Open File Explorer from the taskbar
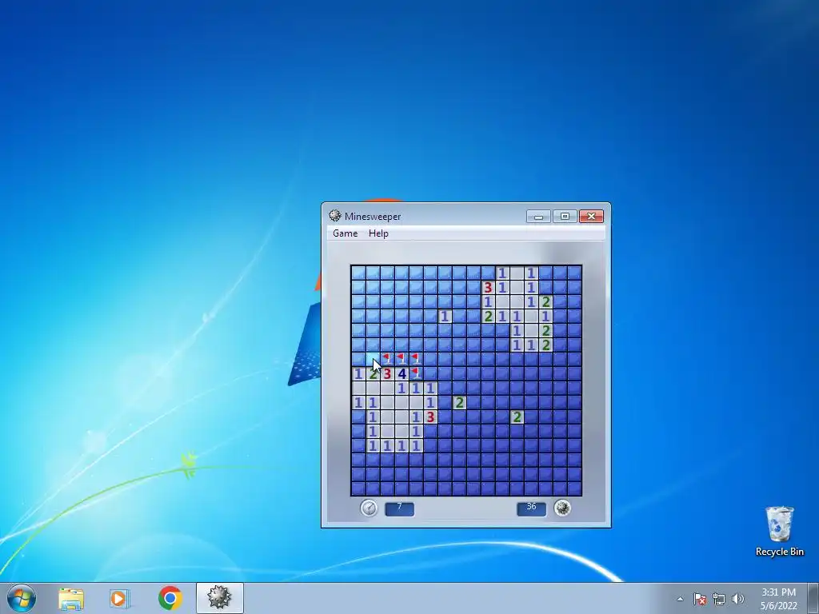Image resolution: width=819 pixels, height=614 pixels. click(70, 599)
